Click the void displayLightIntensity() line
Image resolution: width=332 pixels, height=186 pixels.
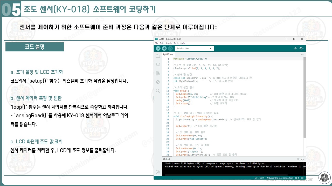[x=193, y=116]
